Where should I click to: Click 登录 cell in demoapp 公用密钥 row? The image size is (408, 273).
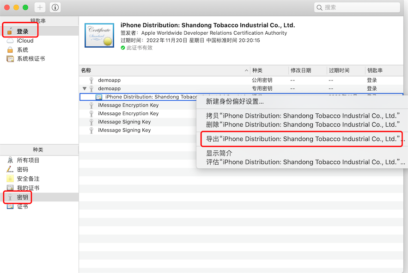(372, 80)
